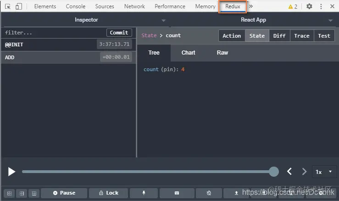This screenshot has width=339, height=201.
Task: Click the import state upload icon
Action: tap(237, 193)
